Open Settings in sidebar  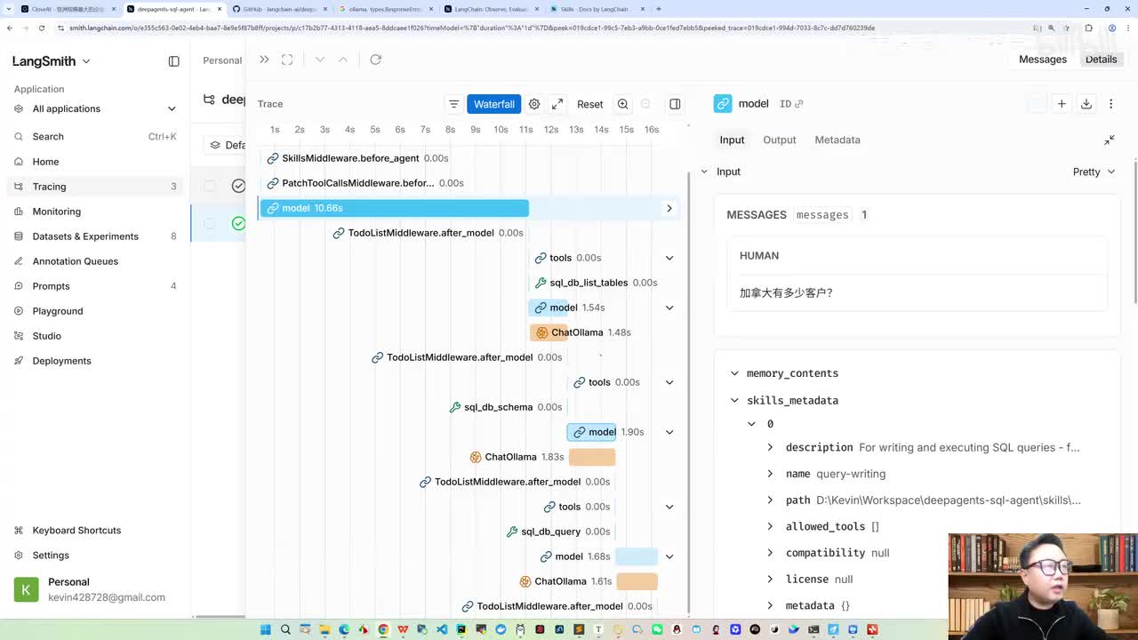[95, 556]
